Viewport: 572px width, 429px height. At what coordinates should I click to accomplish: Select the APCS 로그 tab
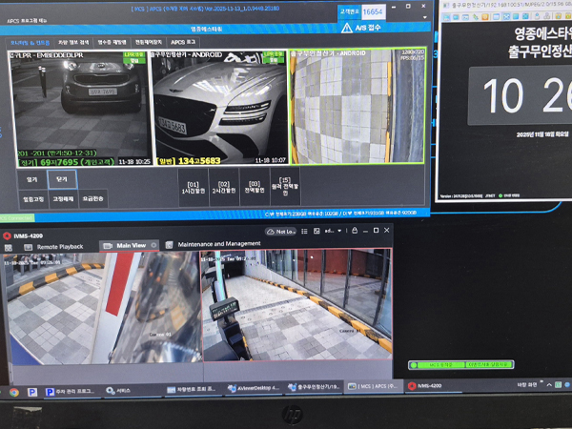point(183,43)
